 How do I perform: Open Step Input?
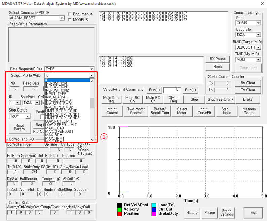coord(226,111)
